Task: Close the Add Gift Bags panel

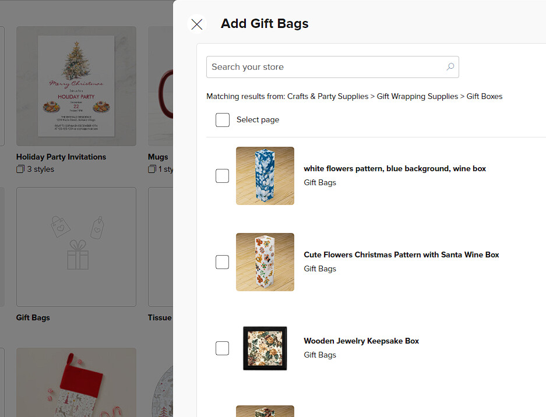Action: (x=197, y=24)
